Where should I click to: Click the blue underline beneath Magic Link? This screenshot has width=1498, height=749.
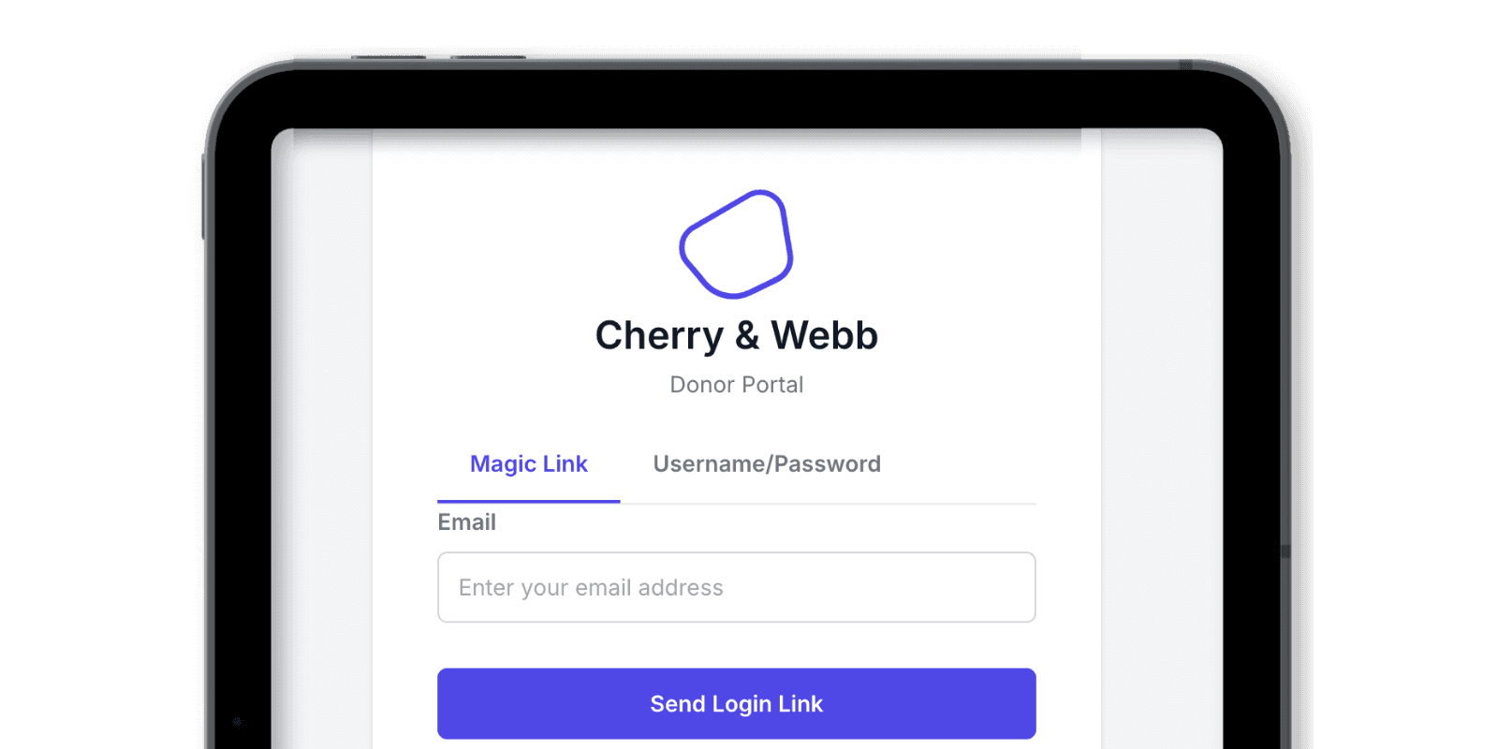[529, 502]
